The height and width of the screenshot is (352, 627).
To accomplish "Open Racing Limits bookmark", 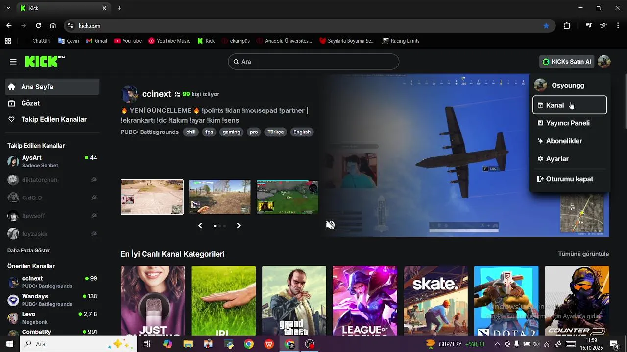I will (x=401, y=41).
